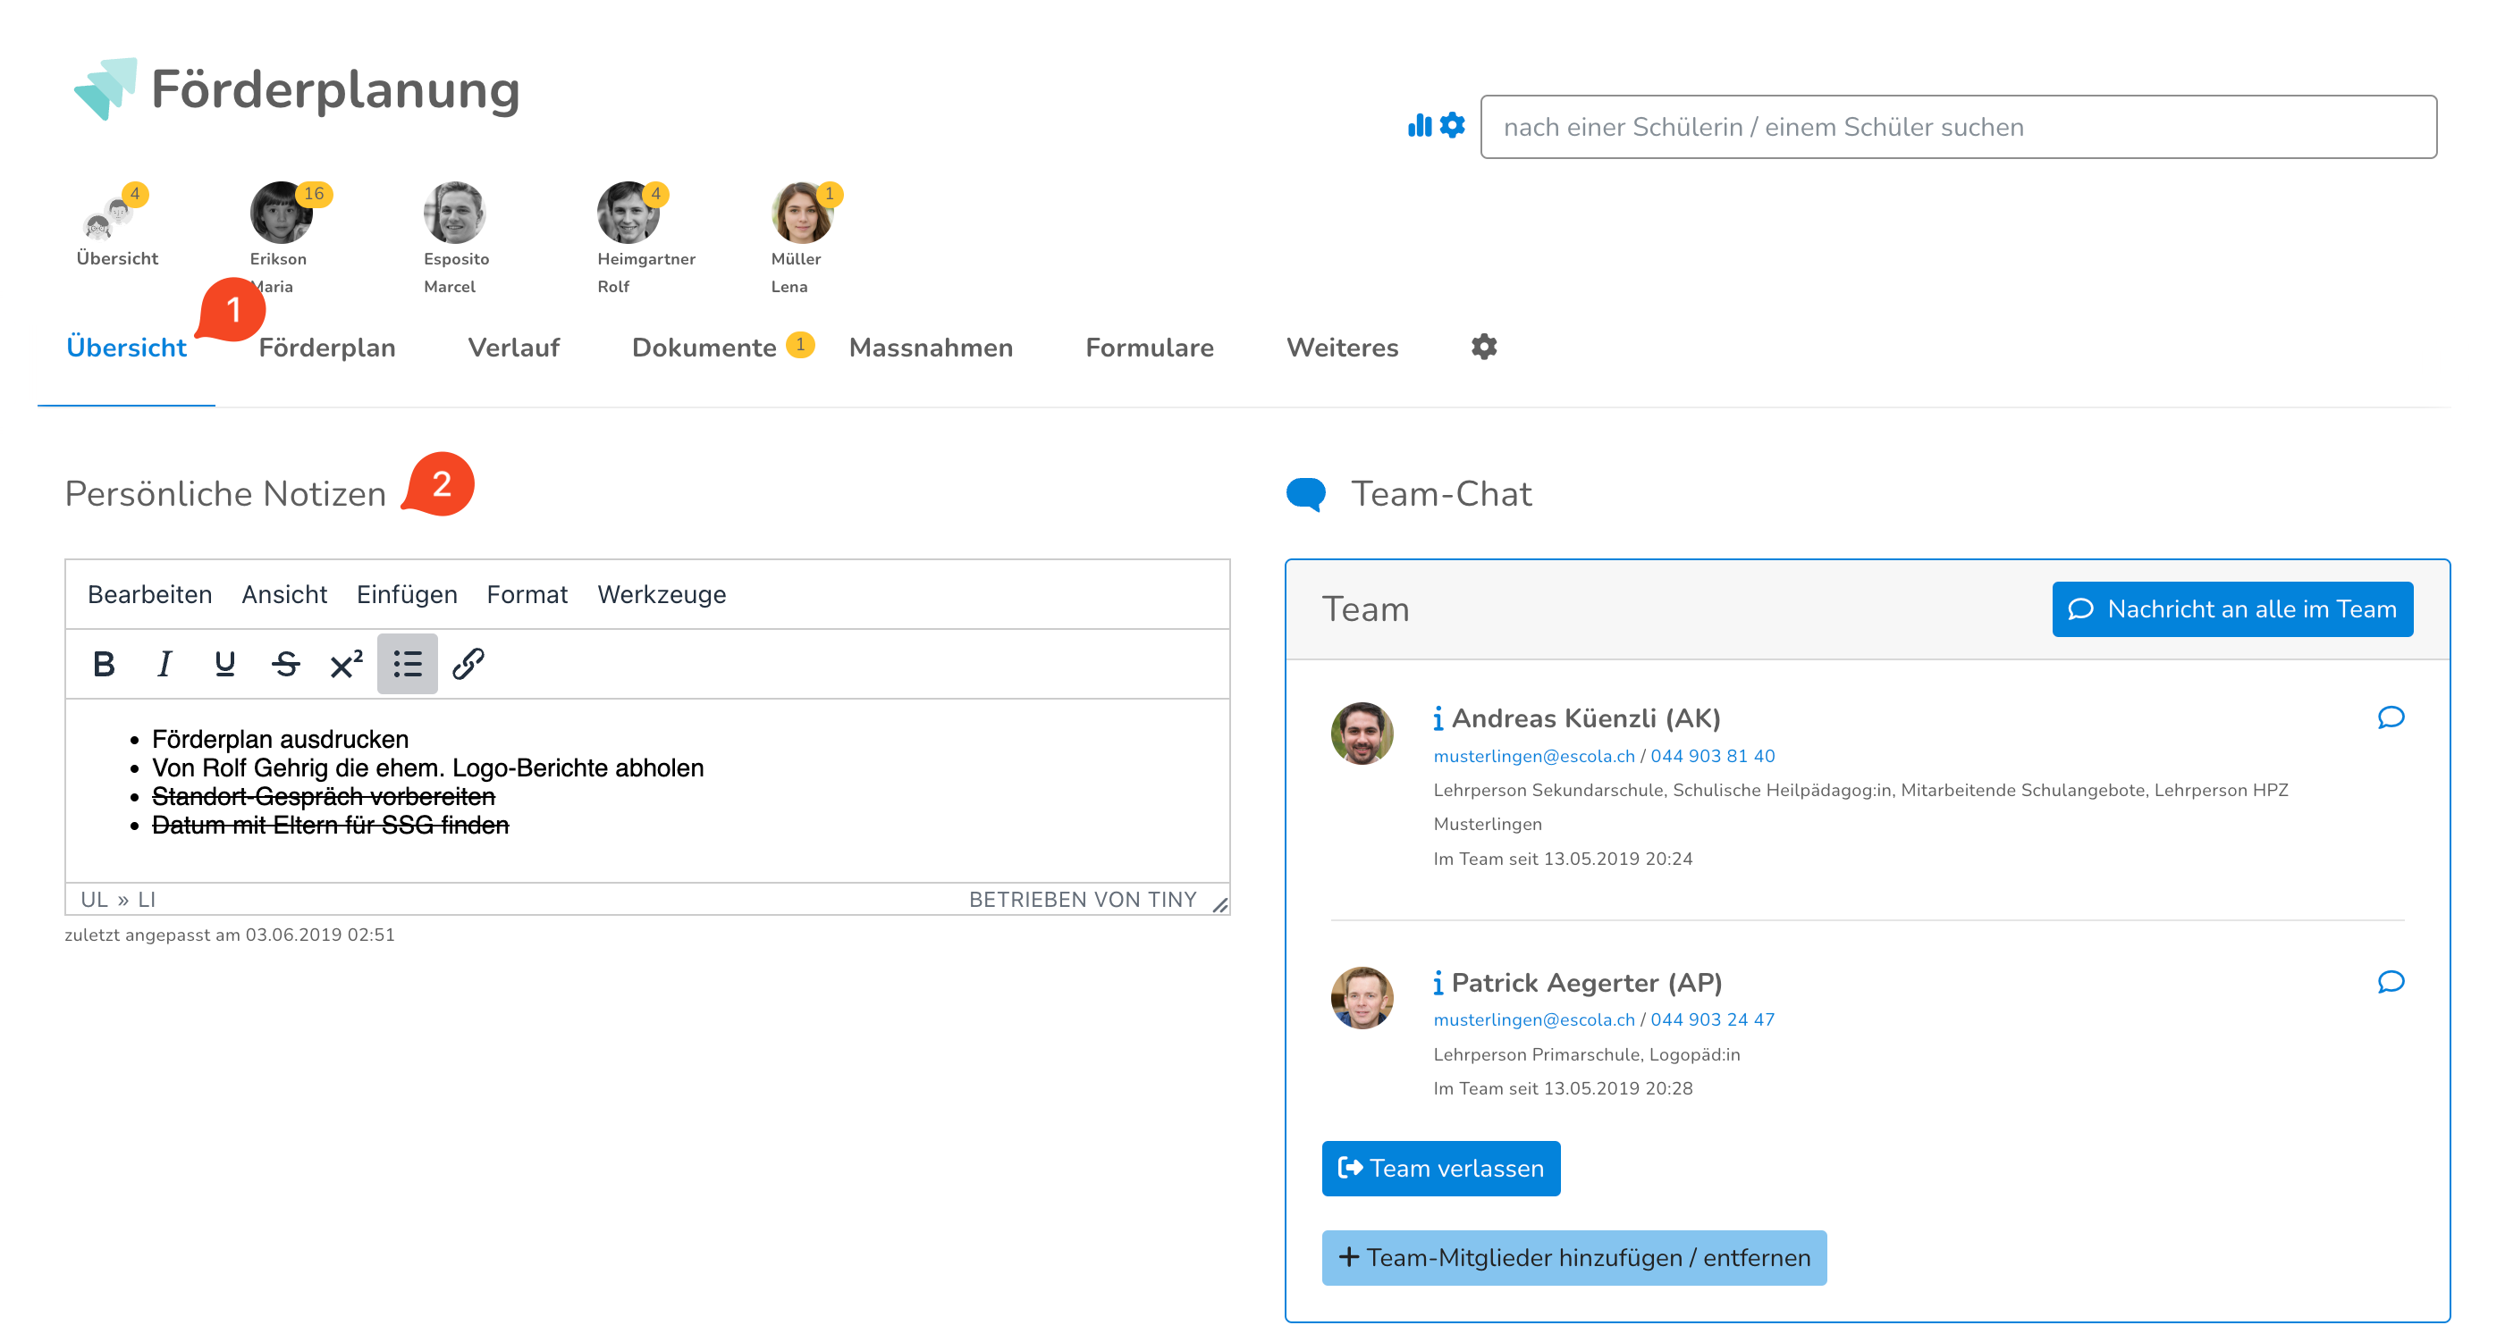This screenshot has width=2505, height=1342.
Task: Open settings gear next to search field
Action: [1452, 125]
